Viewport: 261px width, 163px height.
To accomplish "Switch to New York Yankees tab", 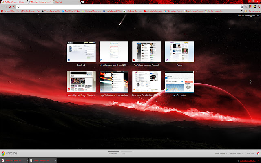I will click(40, 2).
